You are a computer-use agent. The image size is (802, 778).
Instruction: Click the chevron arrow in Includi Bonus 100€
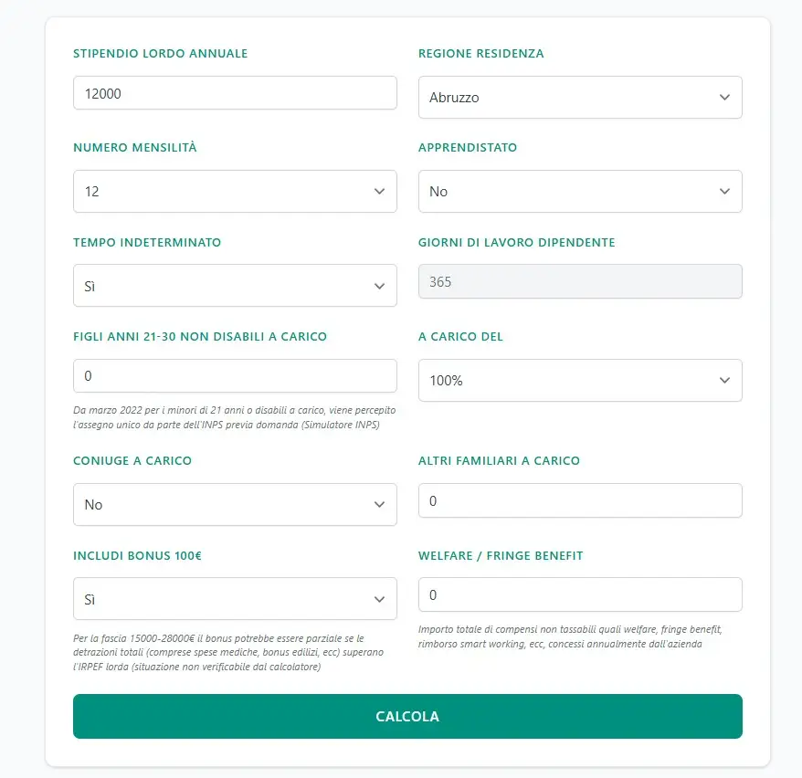380,599
